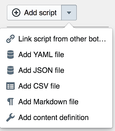This screenshot has height=131, width=115.
Task: Click the ellipsis after 'other bot'
Action: click(103, 41)
